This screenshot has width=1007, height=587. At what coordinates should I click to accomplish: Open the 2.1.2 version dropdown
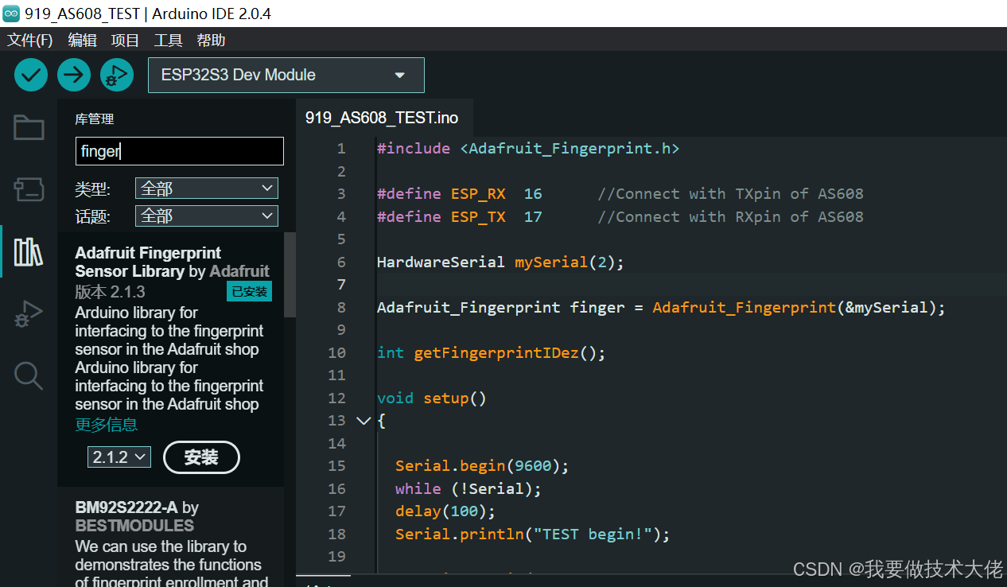click(x=119, y=457)
